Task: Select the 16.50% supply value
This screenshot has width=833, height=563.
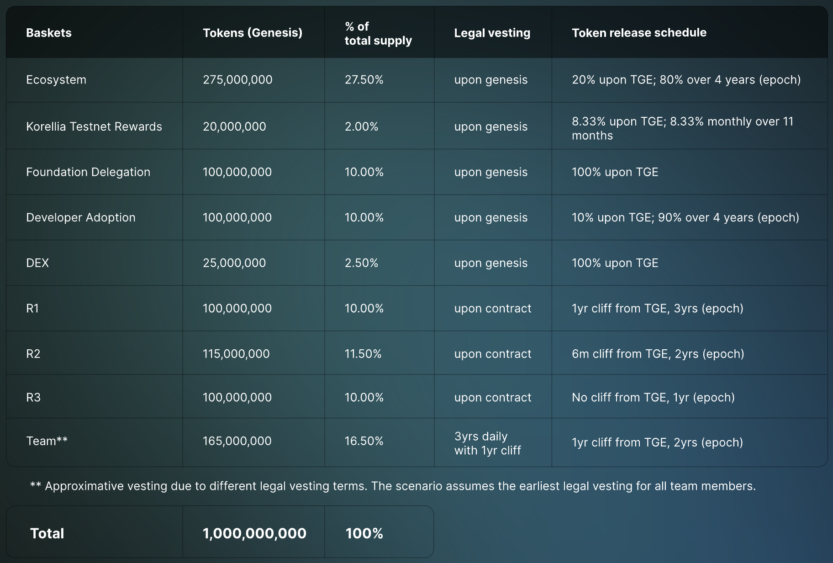Action: click(x=364, y=441)
